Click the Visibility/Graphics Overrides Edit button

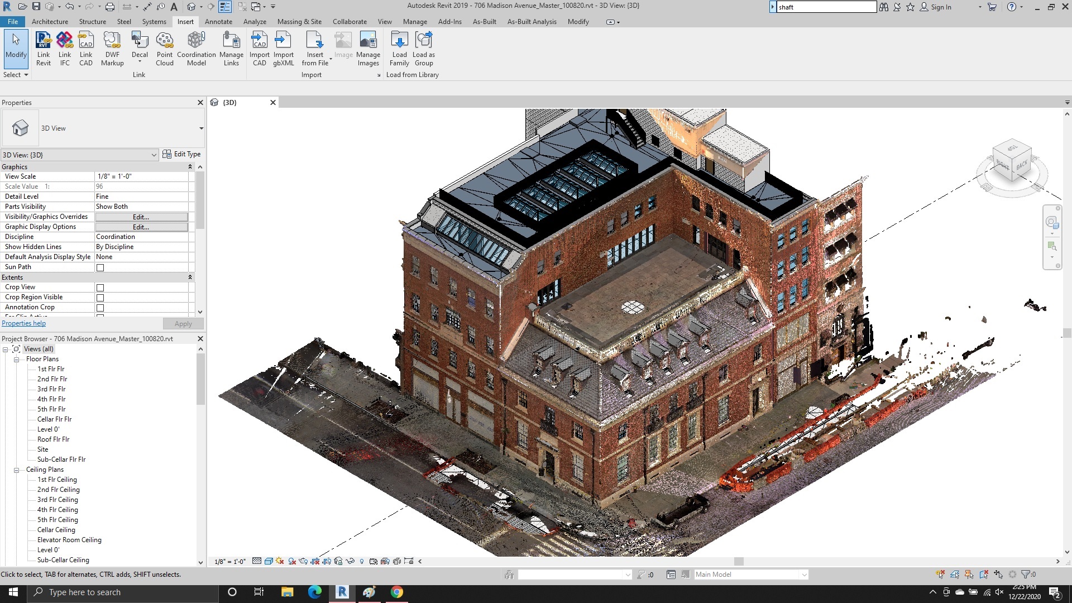(141, 217)
